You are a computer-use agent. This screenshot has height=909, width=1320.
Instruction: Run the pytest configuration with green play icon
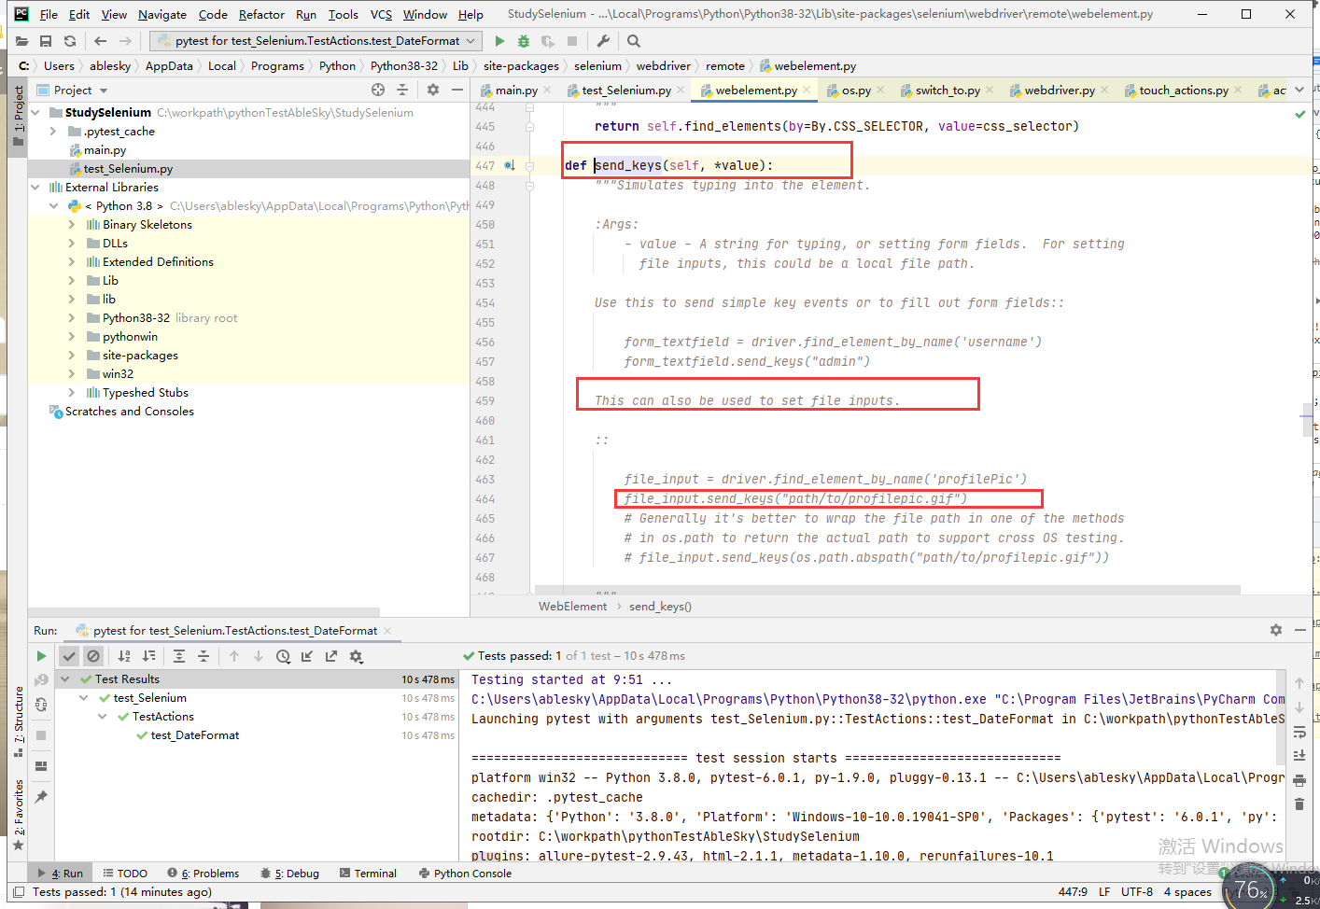tap(499, 41)
